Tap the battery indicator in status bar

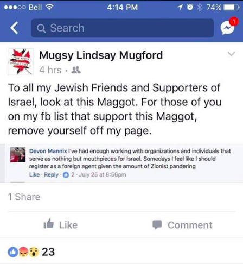232,8
